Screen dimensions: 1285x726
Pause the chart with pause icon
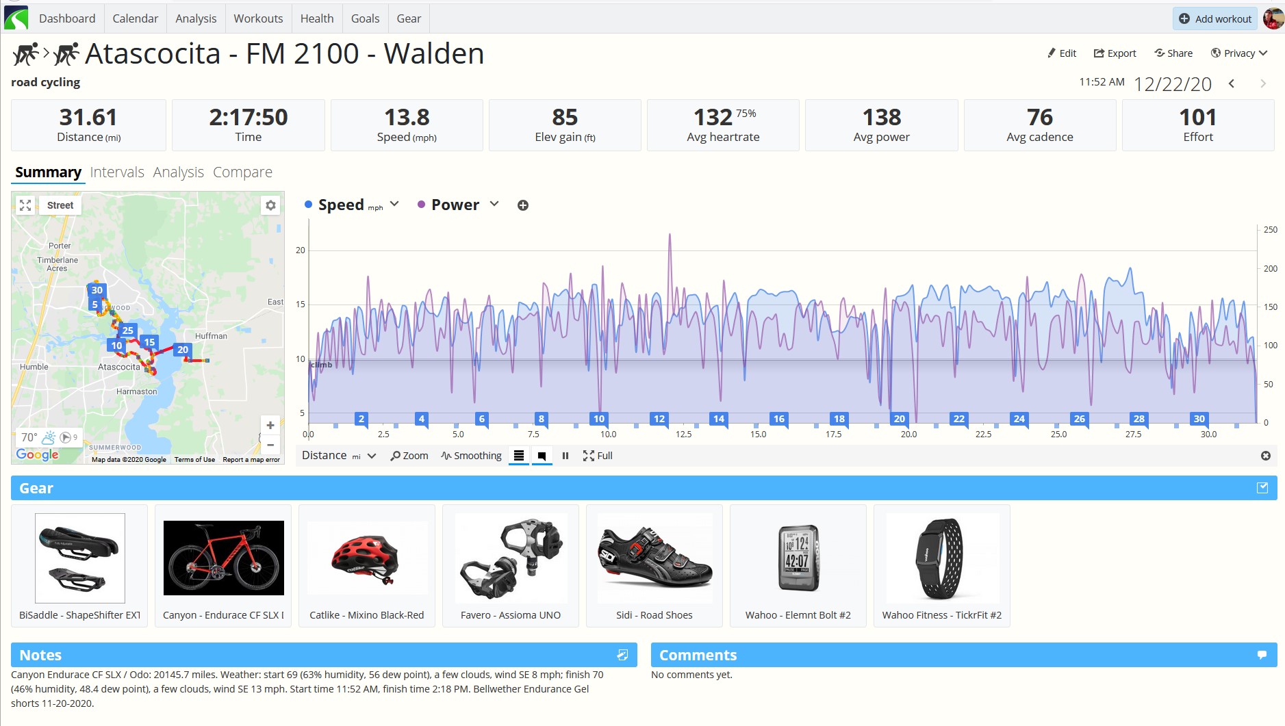click(x=565, y=456)
